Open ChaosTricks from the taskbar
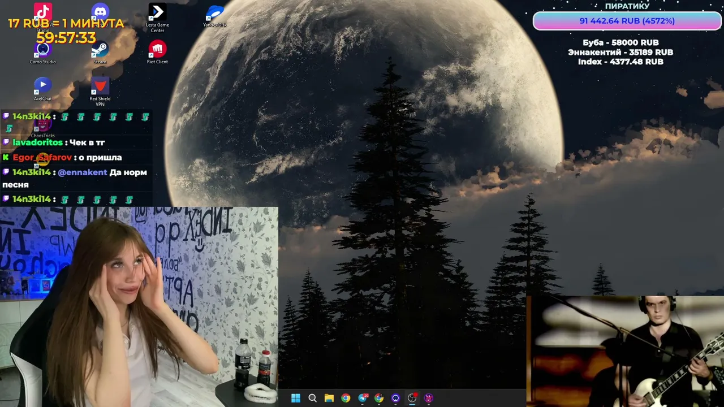 pyautogui.click(x=429, y=398)
